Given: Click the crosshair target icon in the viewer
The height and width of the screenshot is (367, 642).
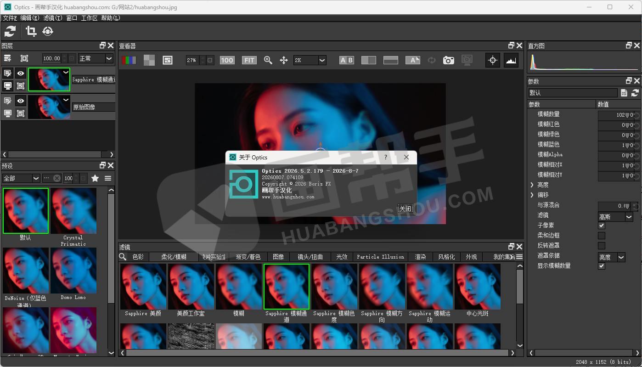Looking at the screenshot, I should pos(493,60).
